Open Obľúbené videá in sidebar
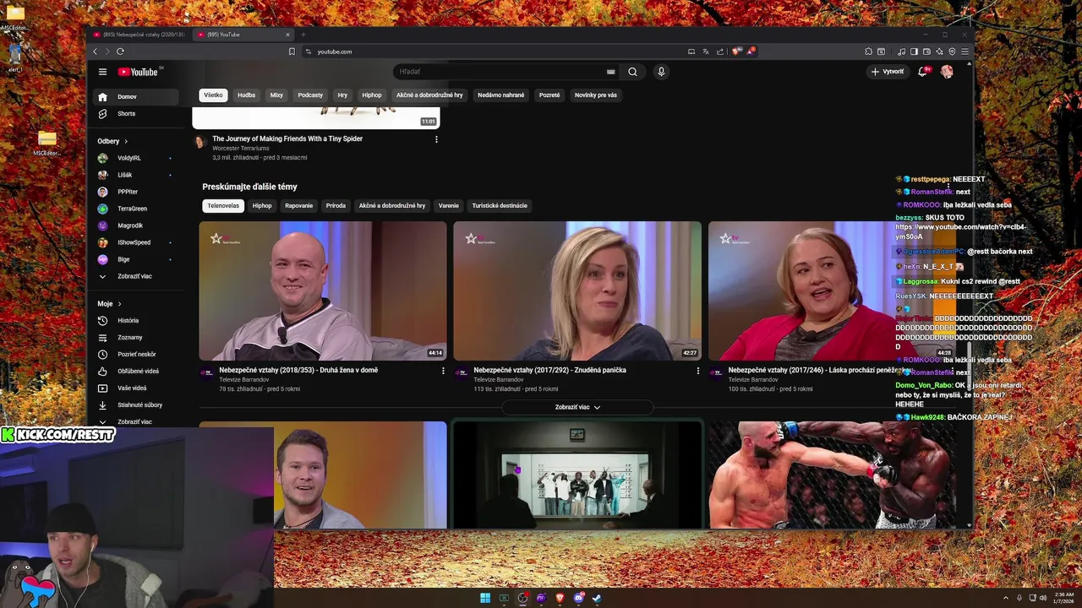Screen dimensions: 1082x608 135,371
